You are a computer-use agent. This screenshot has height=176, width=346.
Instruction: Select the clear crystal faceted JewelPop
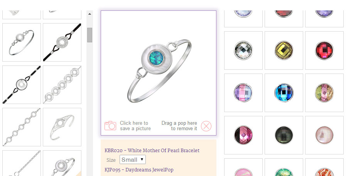coord(243,50)
